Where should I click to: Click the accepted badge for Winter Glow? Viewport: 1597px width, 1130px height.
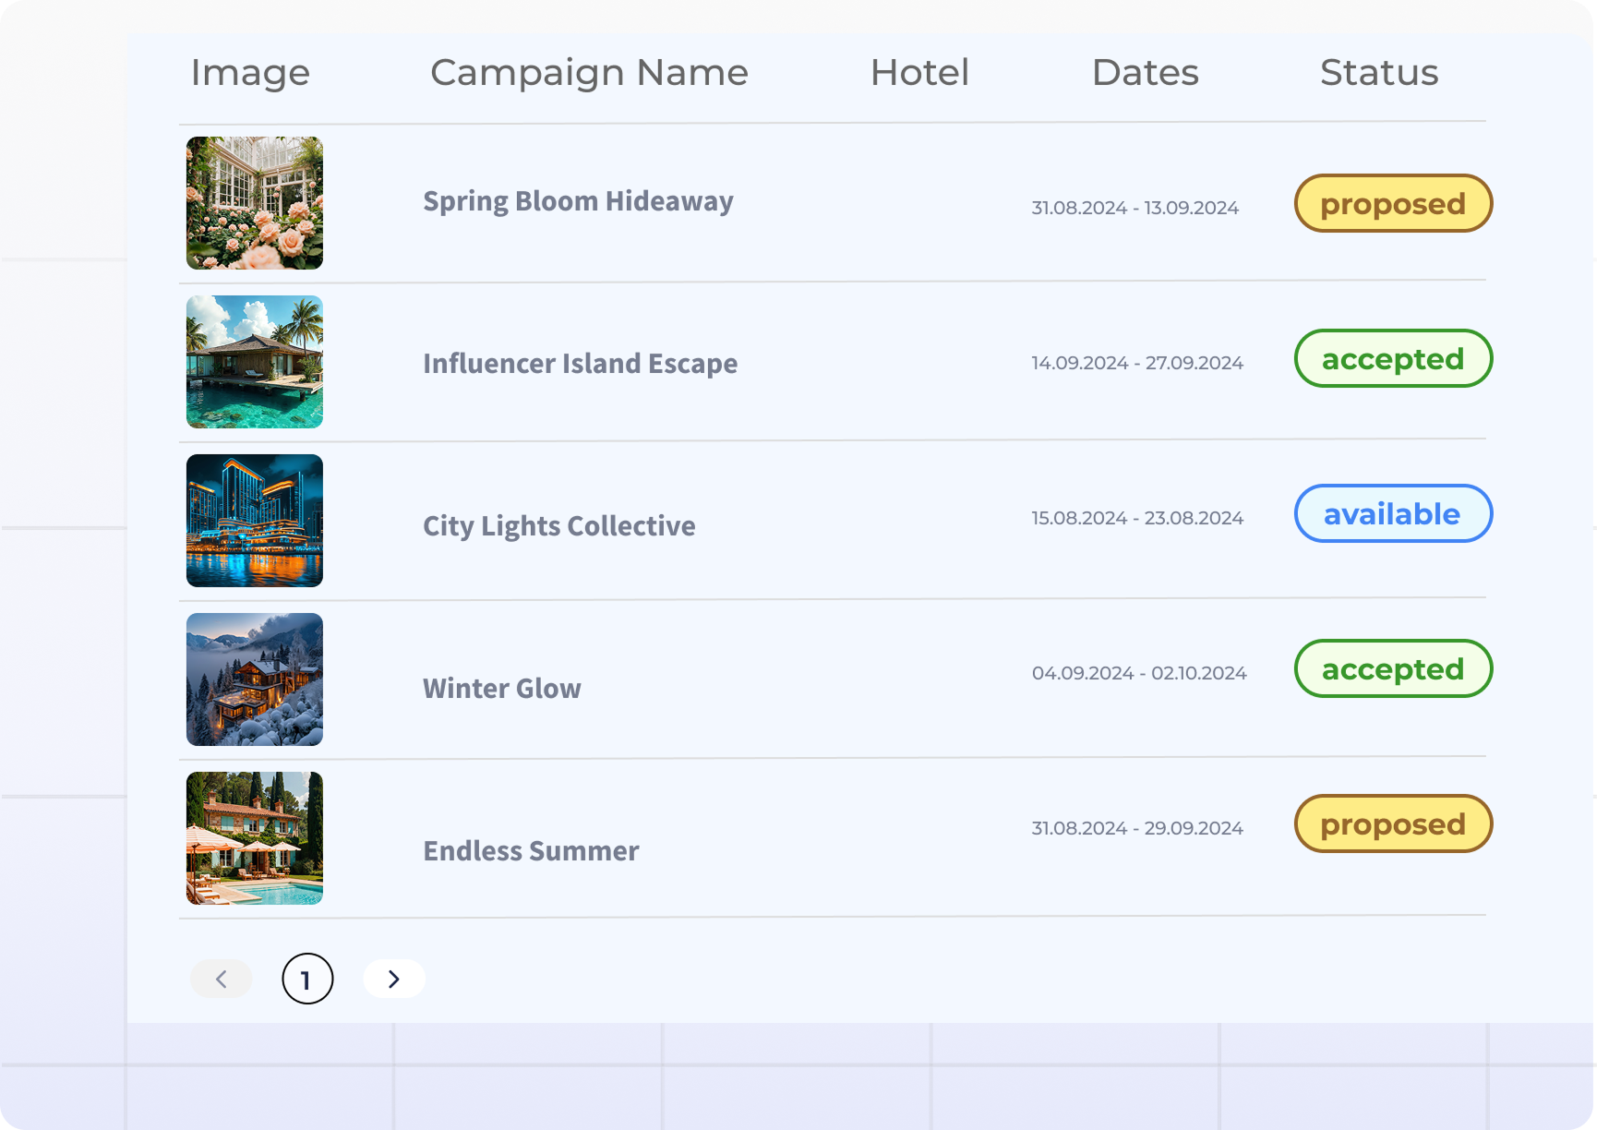coord(1393,668)
